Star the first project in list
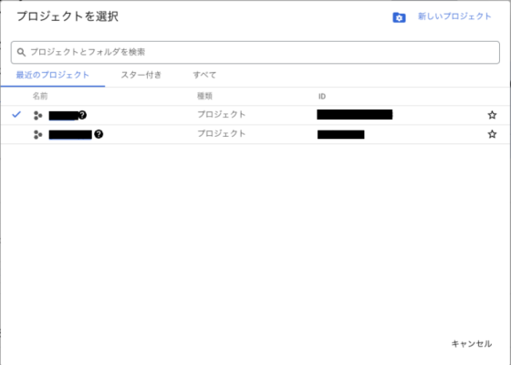 click(492, 115)
